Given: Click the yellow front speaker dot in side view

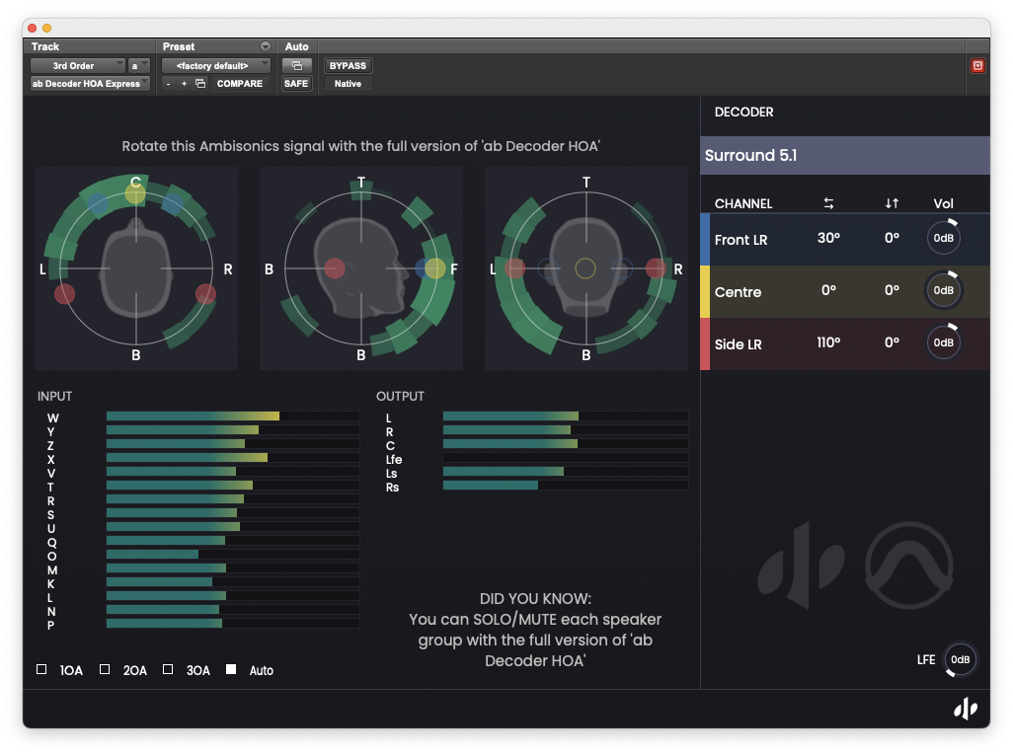Looking at the screenshot, I should coord(435,268).
